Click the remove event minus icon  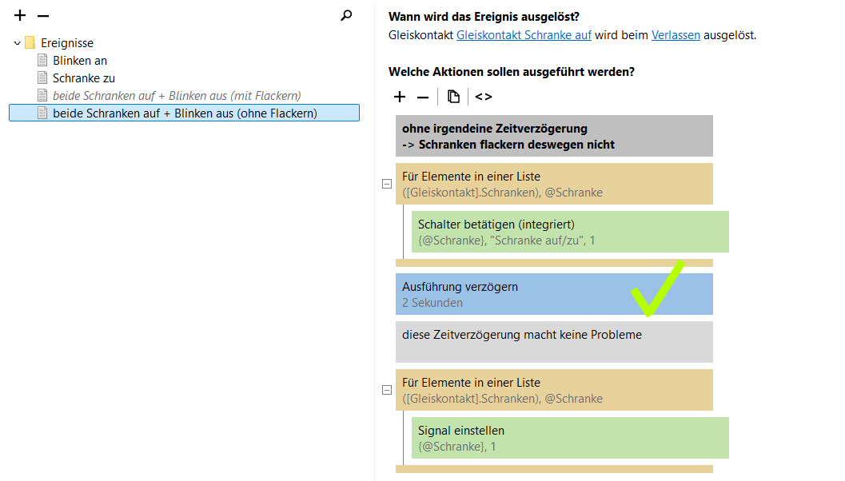click(43, 15)
